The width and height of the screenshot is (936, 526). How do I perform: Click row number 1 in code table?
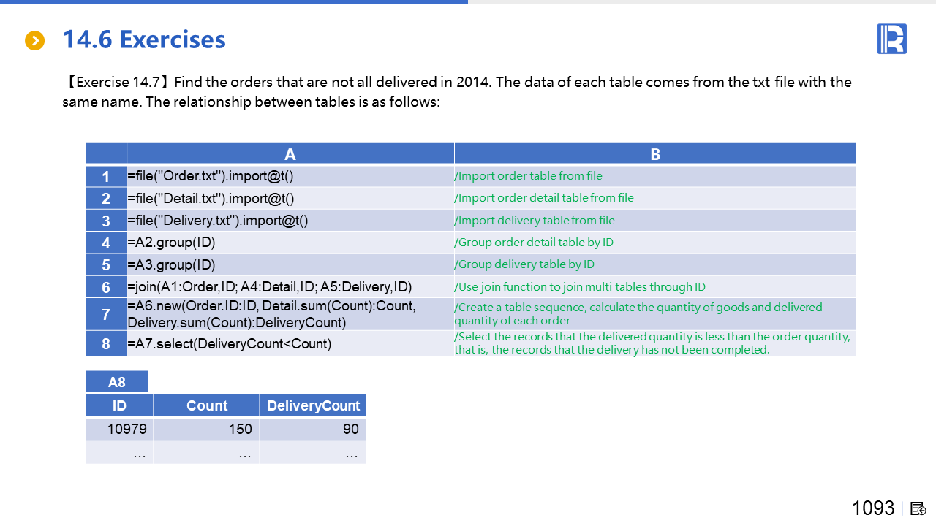106,177
